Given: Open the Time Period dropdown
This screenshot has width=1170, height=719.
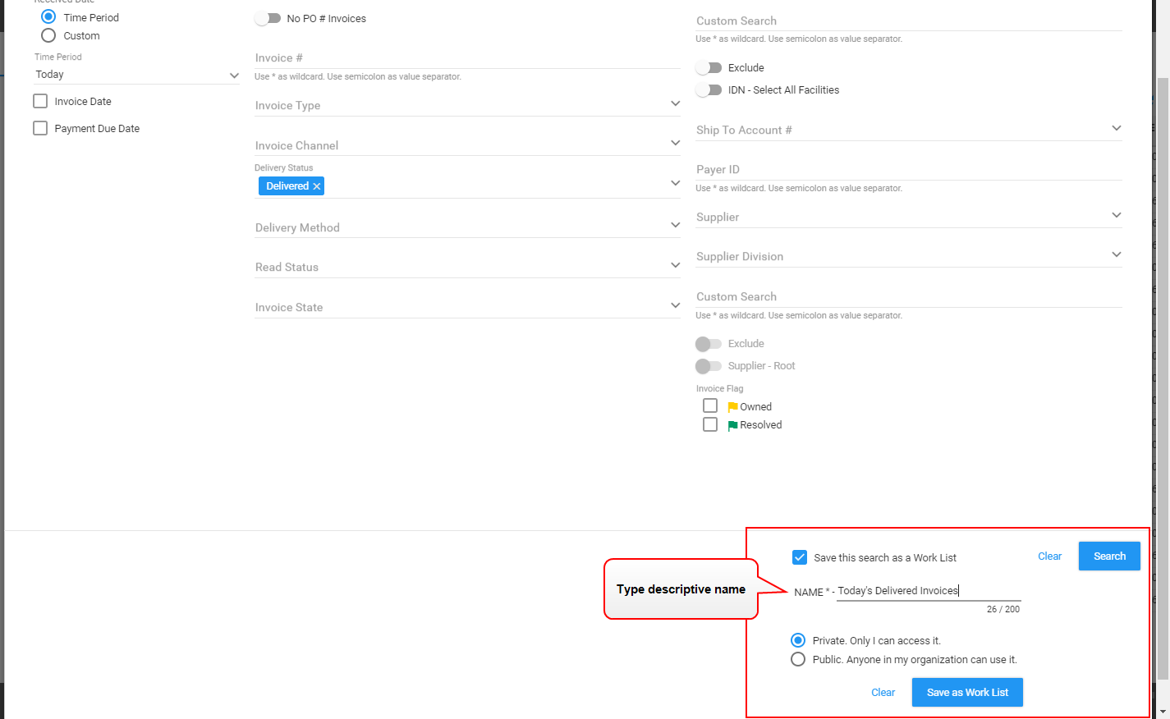Looking at the screenshot, I should click(136, 75).
